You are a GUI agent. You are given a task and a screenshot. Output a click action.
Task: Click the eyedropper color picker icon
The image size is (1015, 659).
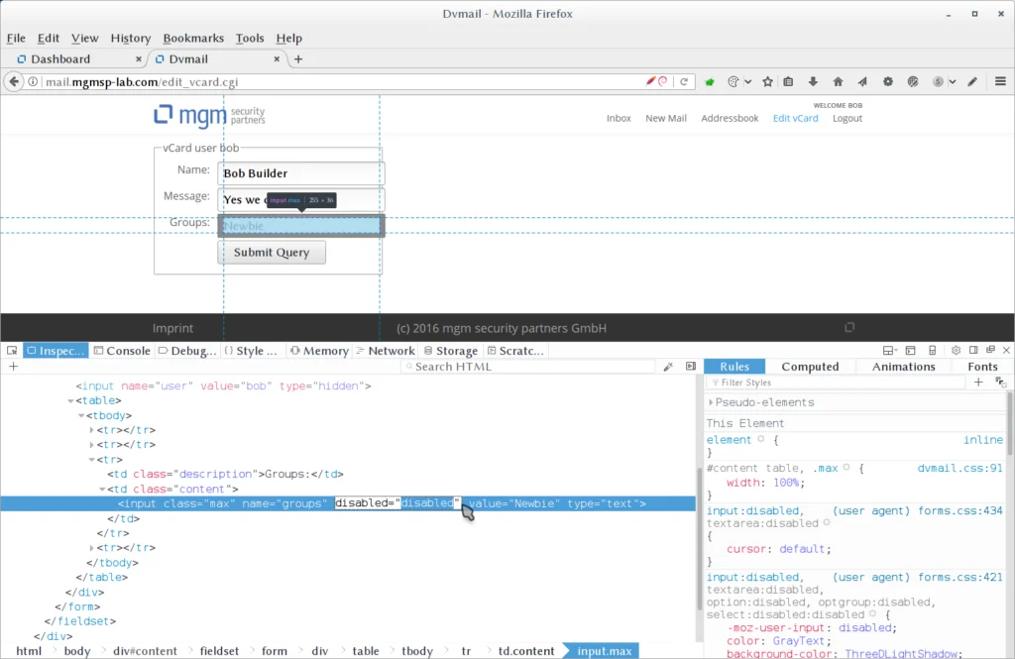coord(668,367)
